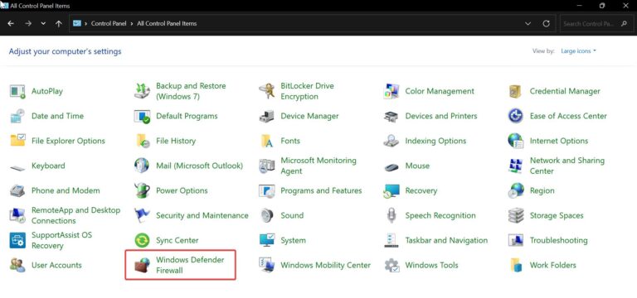The height and width of the screenshot is (298, 637).
Task: Click the Region globe icon
Action: tap(516, 190)
